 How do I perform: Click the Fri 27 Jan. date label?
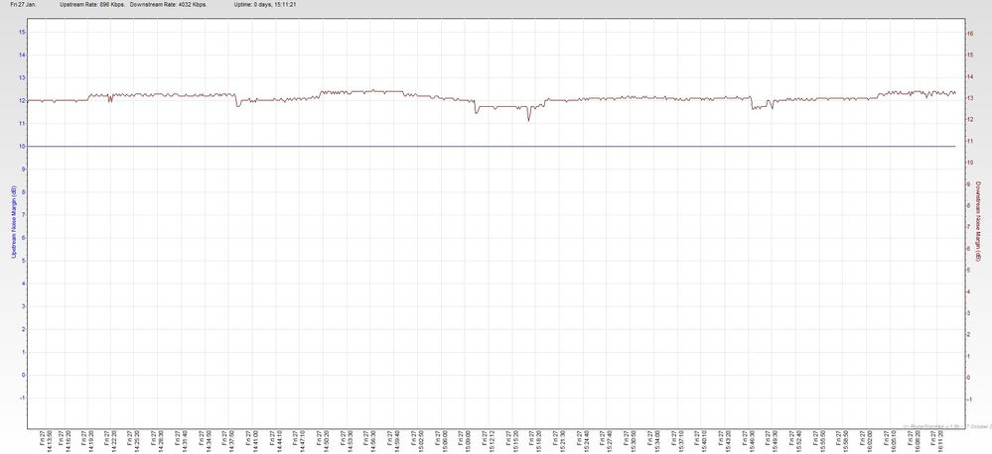(x=24, y=5)
